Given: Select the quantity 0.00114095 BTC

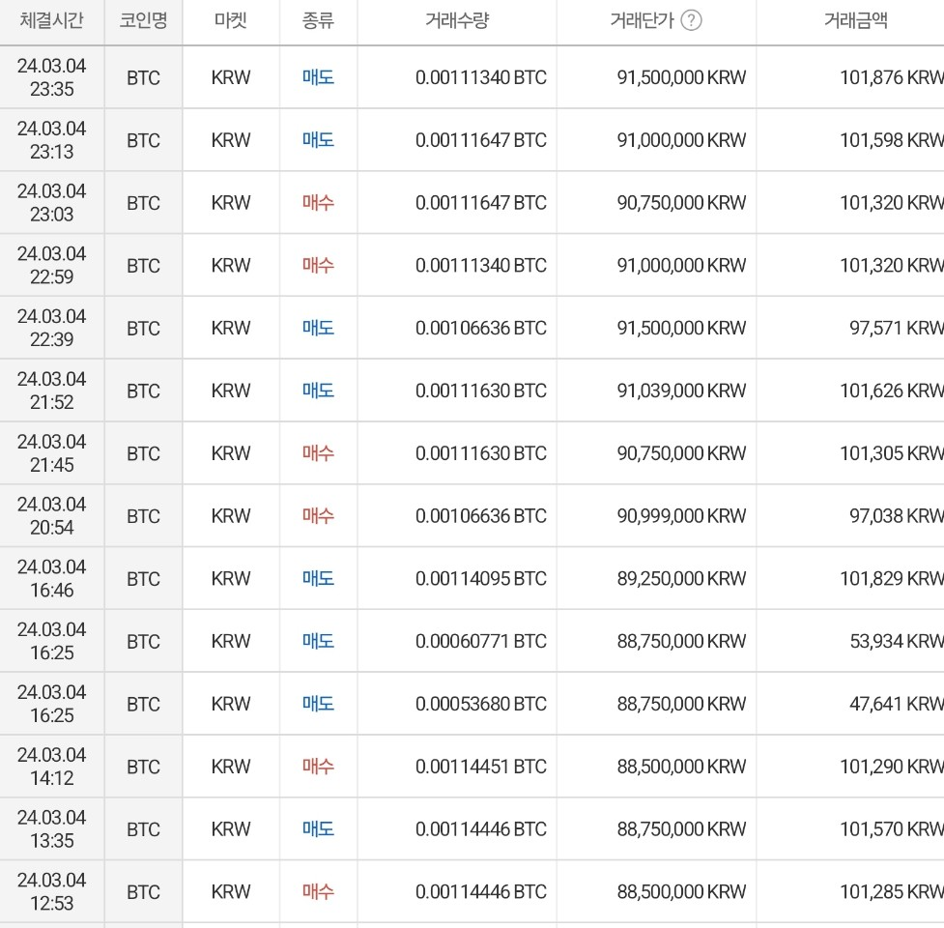Looking at the screenshot, I should 481,578.
